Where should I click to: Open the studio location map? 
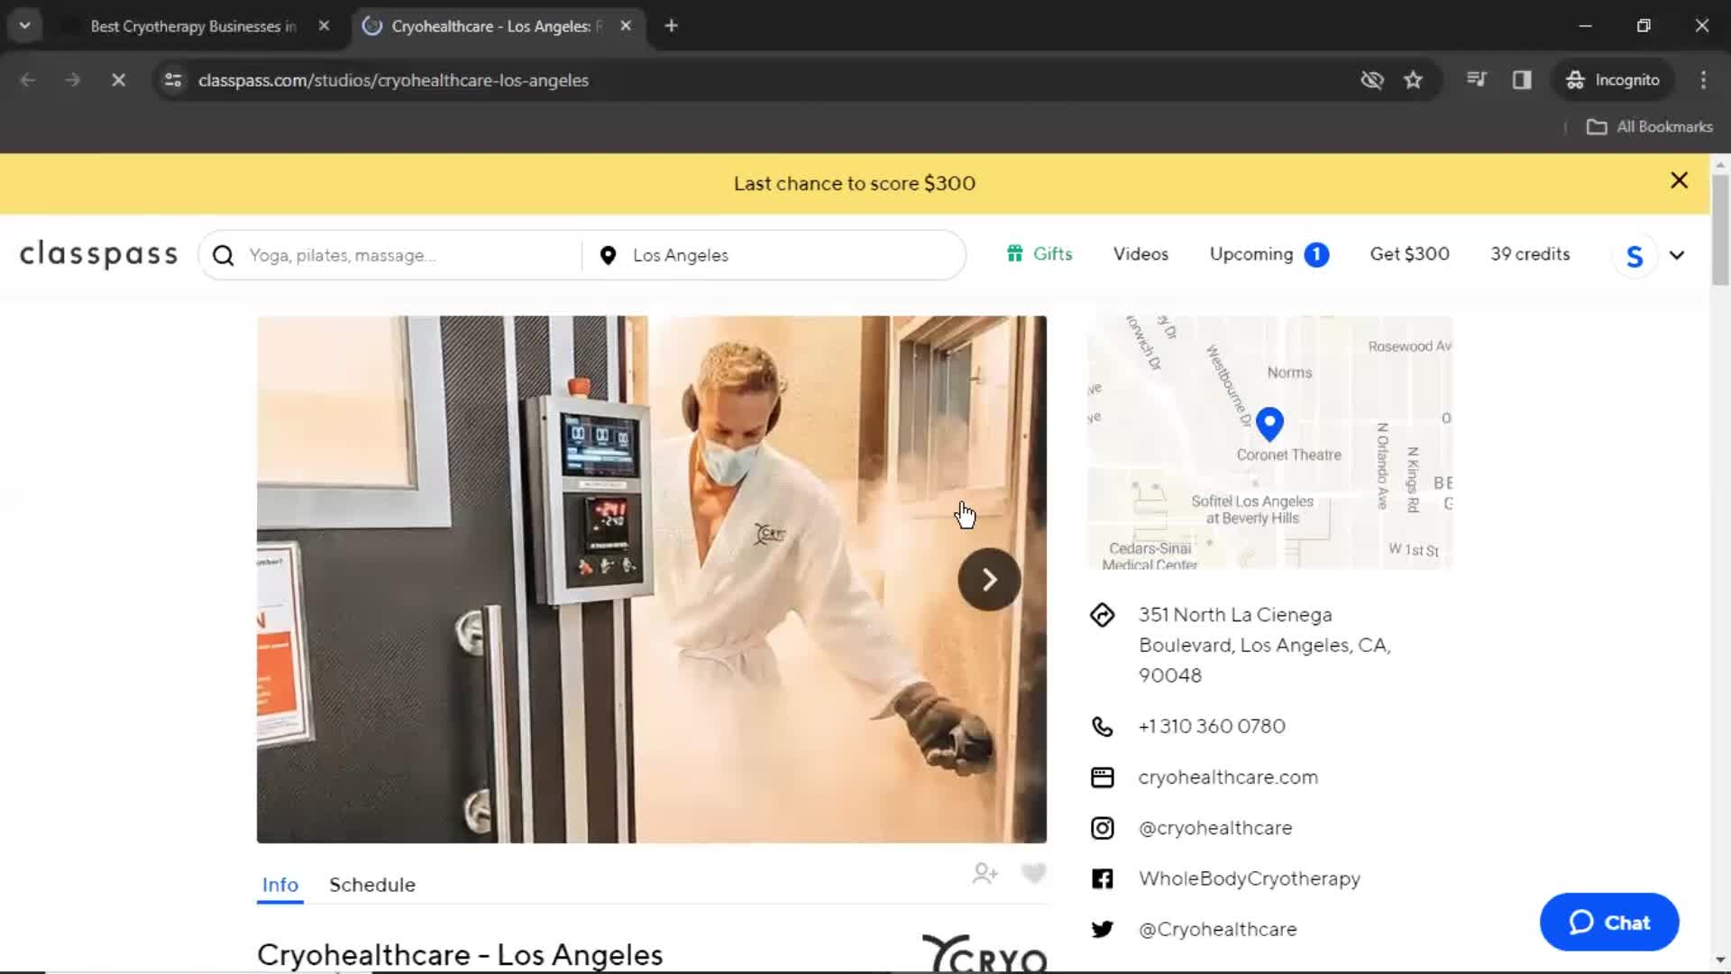point(1269,442)
